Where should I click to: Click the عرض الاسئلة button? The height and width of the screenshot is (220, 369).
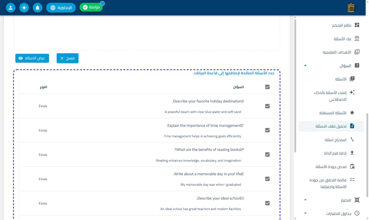tap(32, 58)
